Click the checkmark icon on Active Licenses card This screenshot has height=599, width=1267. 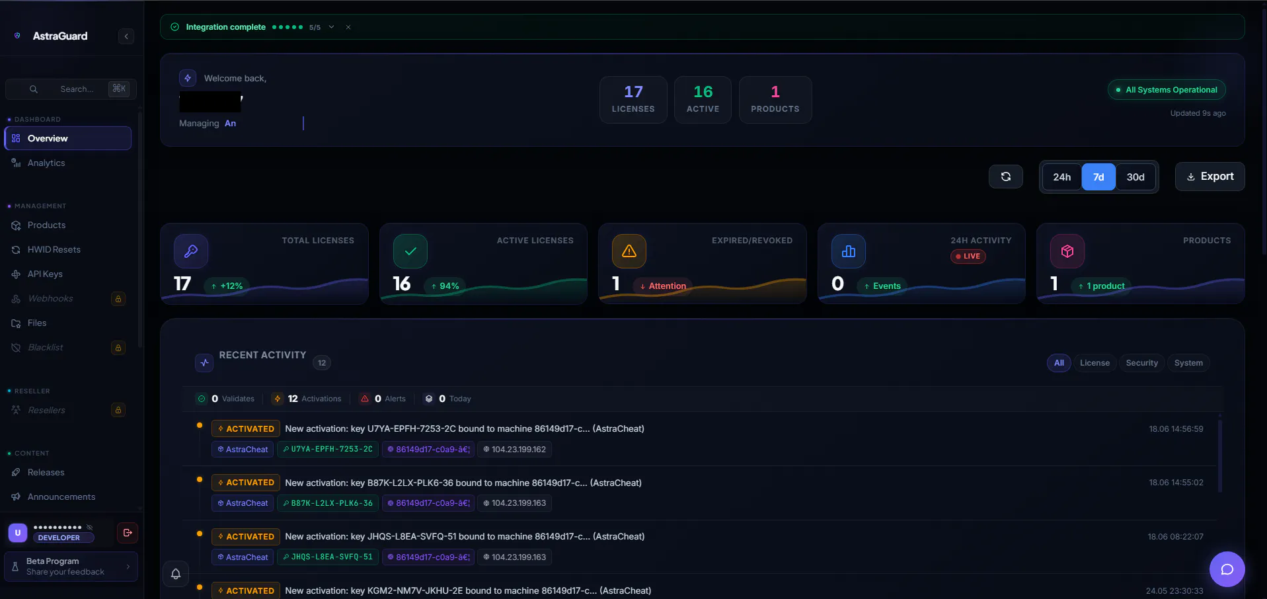point(410,251)
